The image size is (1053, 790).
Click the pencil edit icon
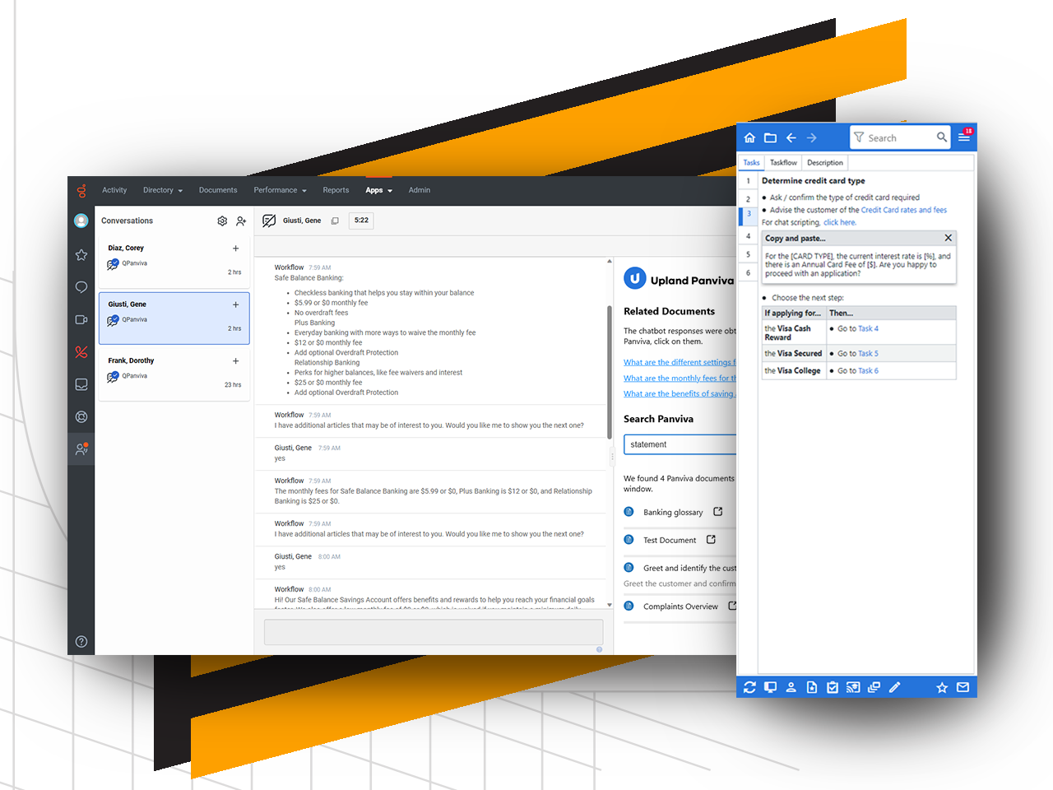coord(894,687)
